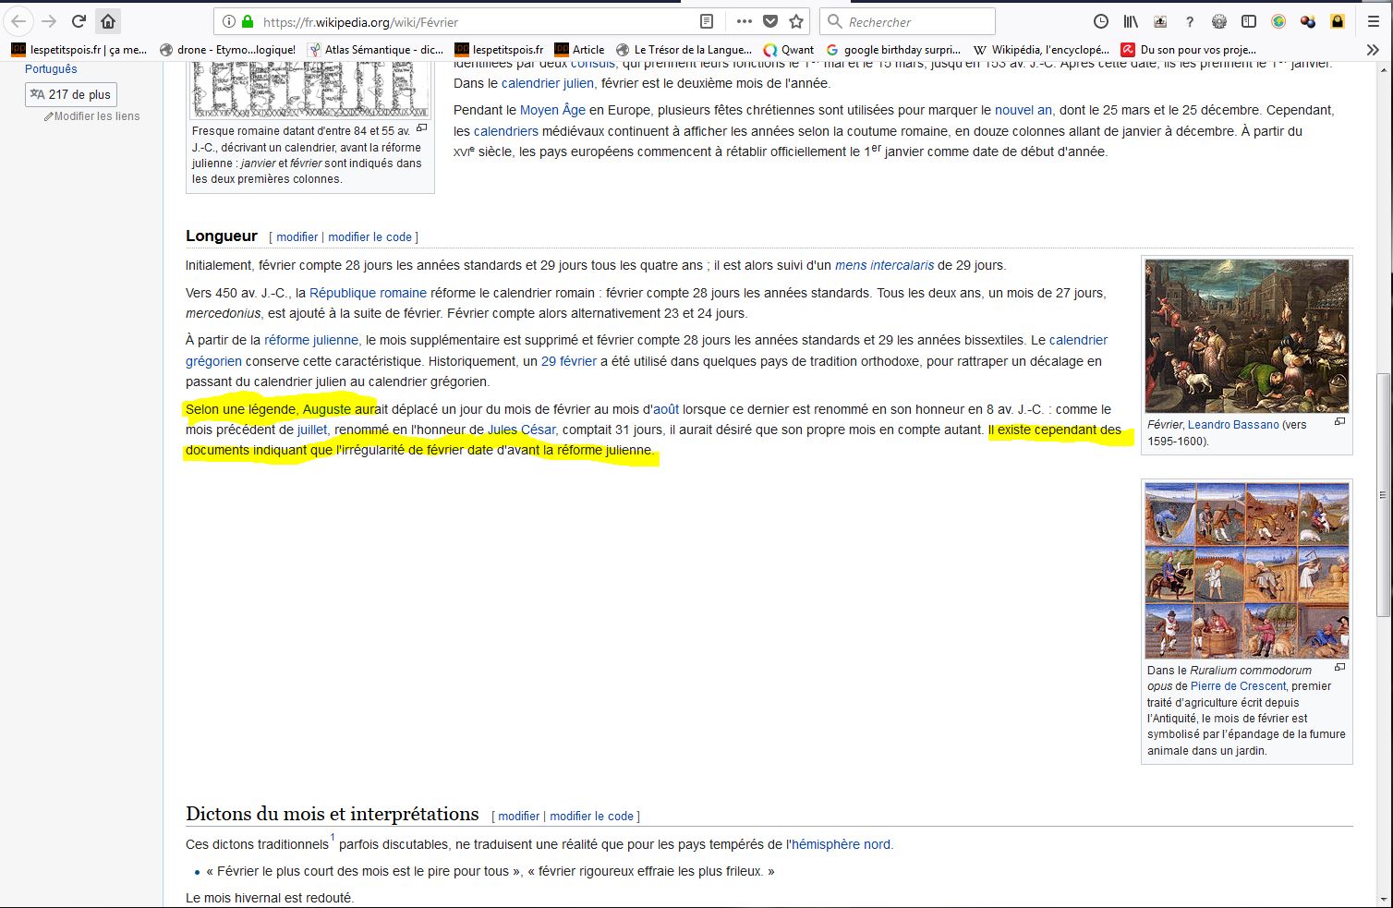1393x908 pixels.
Task: Open the Leandro Bassano Février painting thumbnail
Action: pos(1246,335)
